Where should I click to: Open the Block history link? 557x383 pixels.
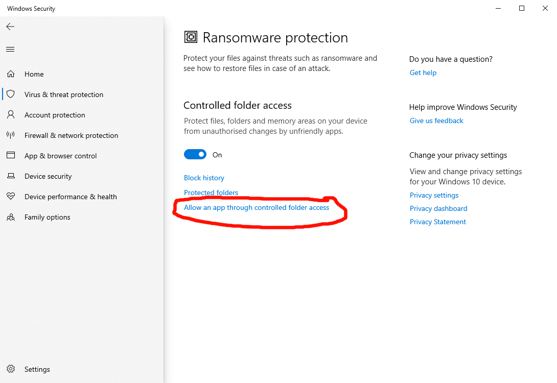204,178
